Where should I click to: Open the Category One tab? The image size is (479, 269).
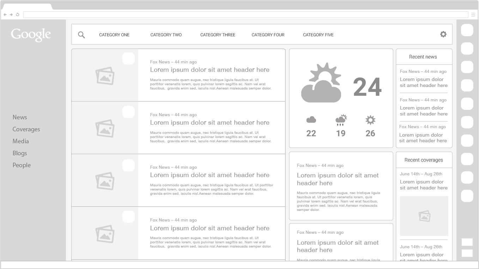click(114, 35)
